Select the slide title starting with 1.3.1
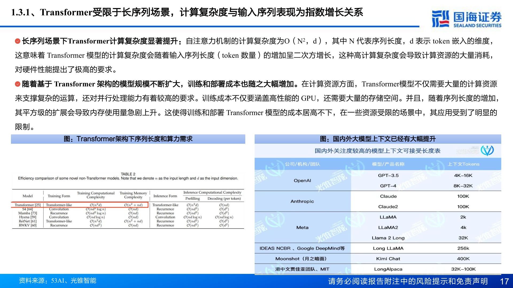This screenshot has height=288, width=513. click(x=187, y=12)
